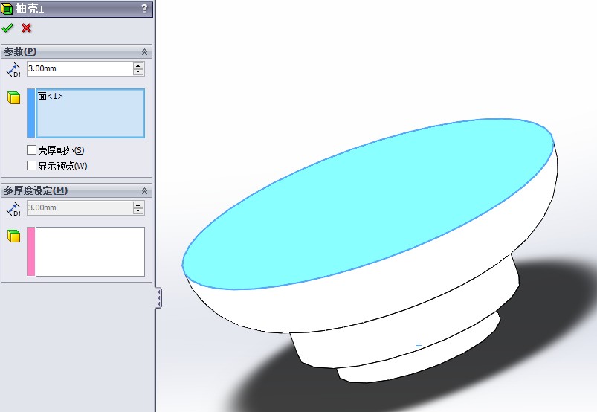Click the faces-to-remove cube icon in 参数
The height and width of the screenshot is (412, 597).
(x=13, y=97)
